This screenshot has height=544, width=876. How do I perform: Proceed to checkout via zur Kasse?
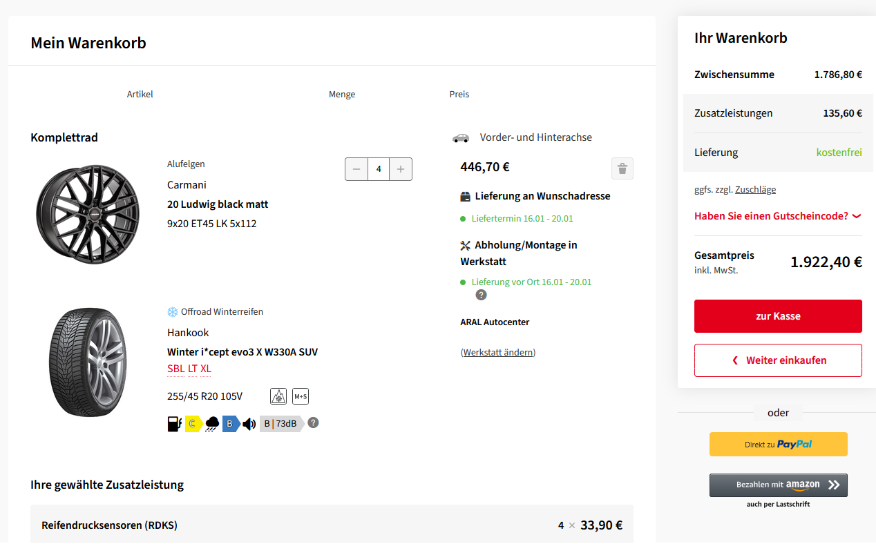click(778, 316)
